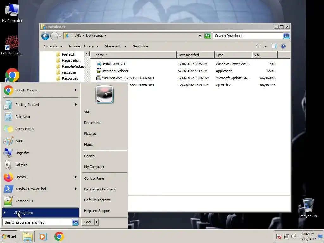Expand the Firefox jump list arrow
This screenshot has width=324, height=243.
click(76, 177)
